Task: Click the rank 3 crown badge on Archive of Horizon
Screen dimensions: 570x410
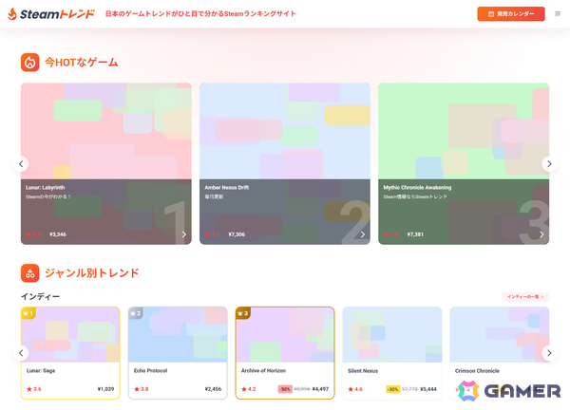Action: pos(242,313)
